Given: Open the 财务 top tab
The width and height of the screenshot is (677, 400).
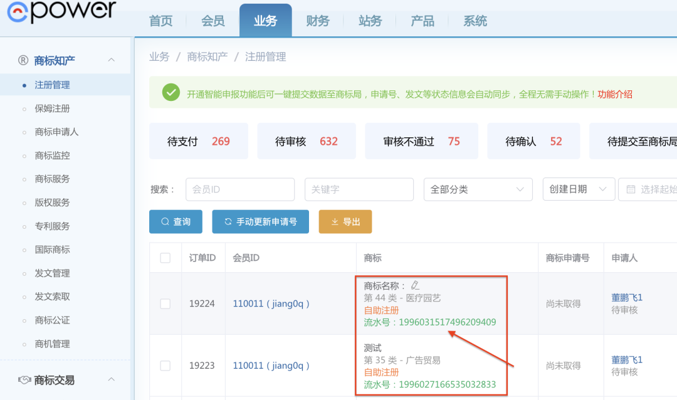Looking at the screenshot, I should 318,21.
